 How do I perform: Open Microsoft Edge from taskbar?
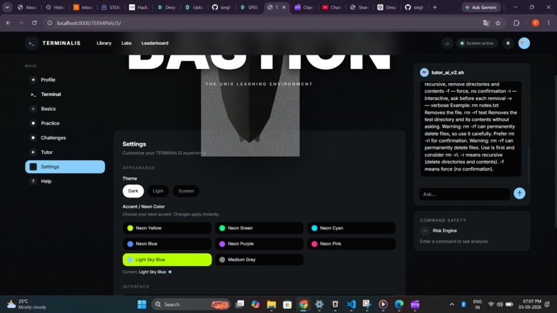click(x=399, y=305)
